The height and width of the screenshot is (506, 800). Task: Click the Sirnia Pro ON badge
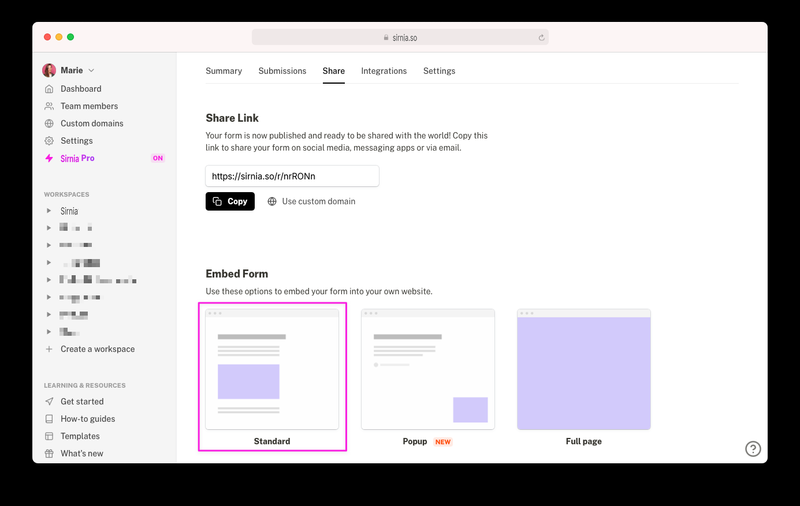[x=158, y=158]
